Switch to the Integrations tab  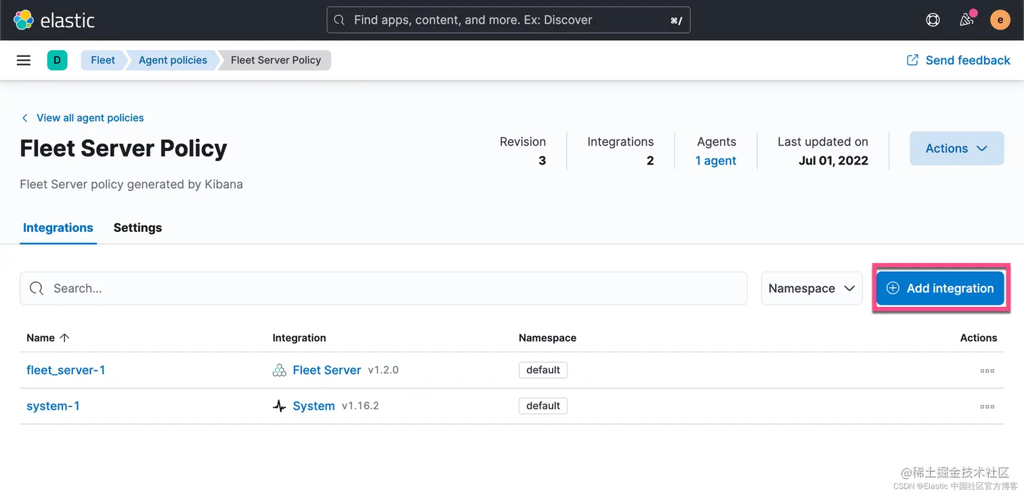point(58,228)
